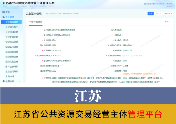The height and width of the screenshot is (124, 176).
Task: Click the 信用信息 person icon
Action: tap(4, 81)
